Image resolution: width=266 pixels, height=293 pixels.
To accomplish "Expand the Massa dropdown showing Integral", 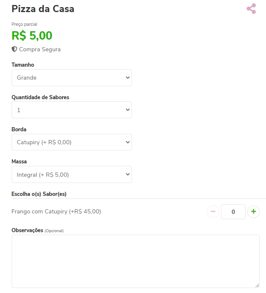I will [72, 175].
